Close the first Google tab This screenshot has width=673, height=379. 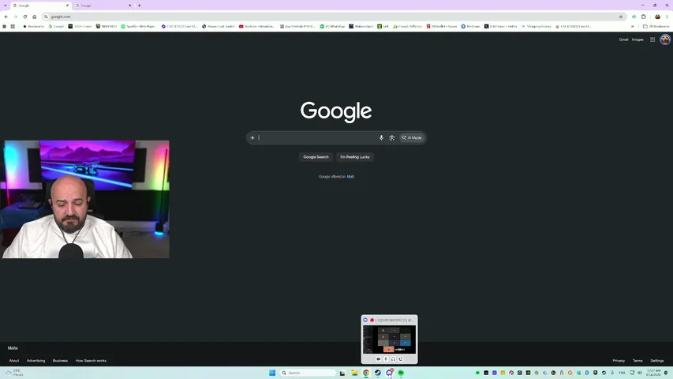67,6
